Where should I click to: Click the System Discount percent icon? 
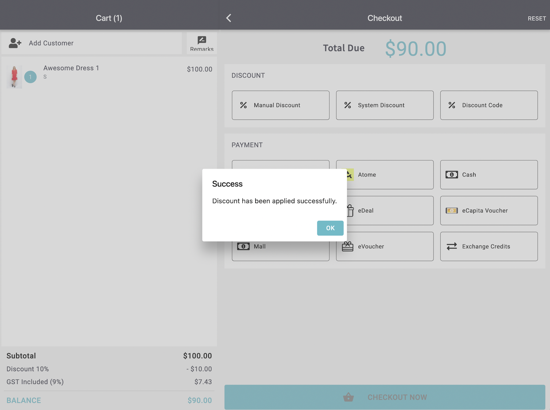[348, 105]
